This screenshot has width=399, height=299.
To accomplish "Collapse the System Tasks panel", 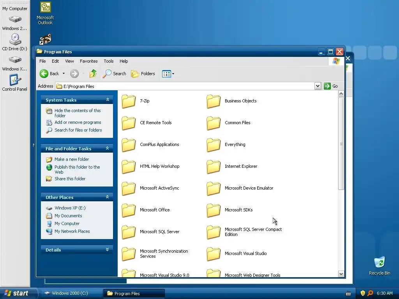I will [108, 100].
